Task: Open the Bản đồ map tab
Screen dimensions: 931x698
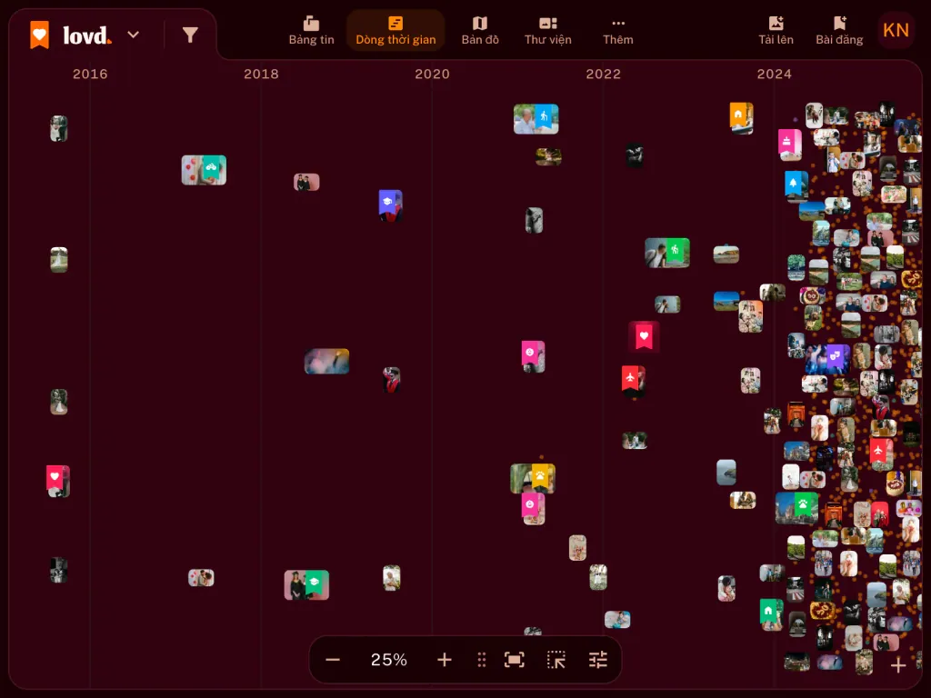Action: tap(480, 31)
